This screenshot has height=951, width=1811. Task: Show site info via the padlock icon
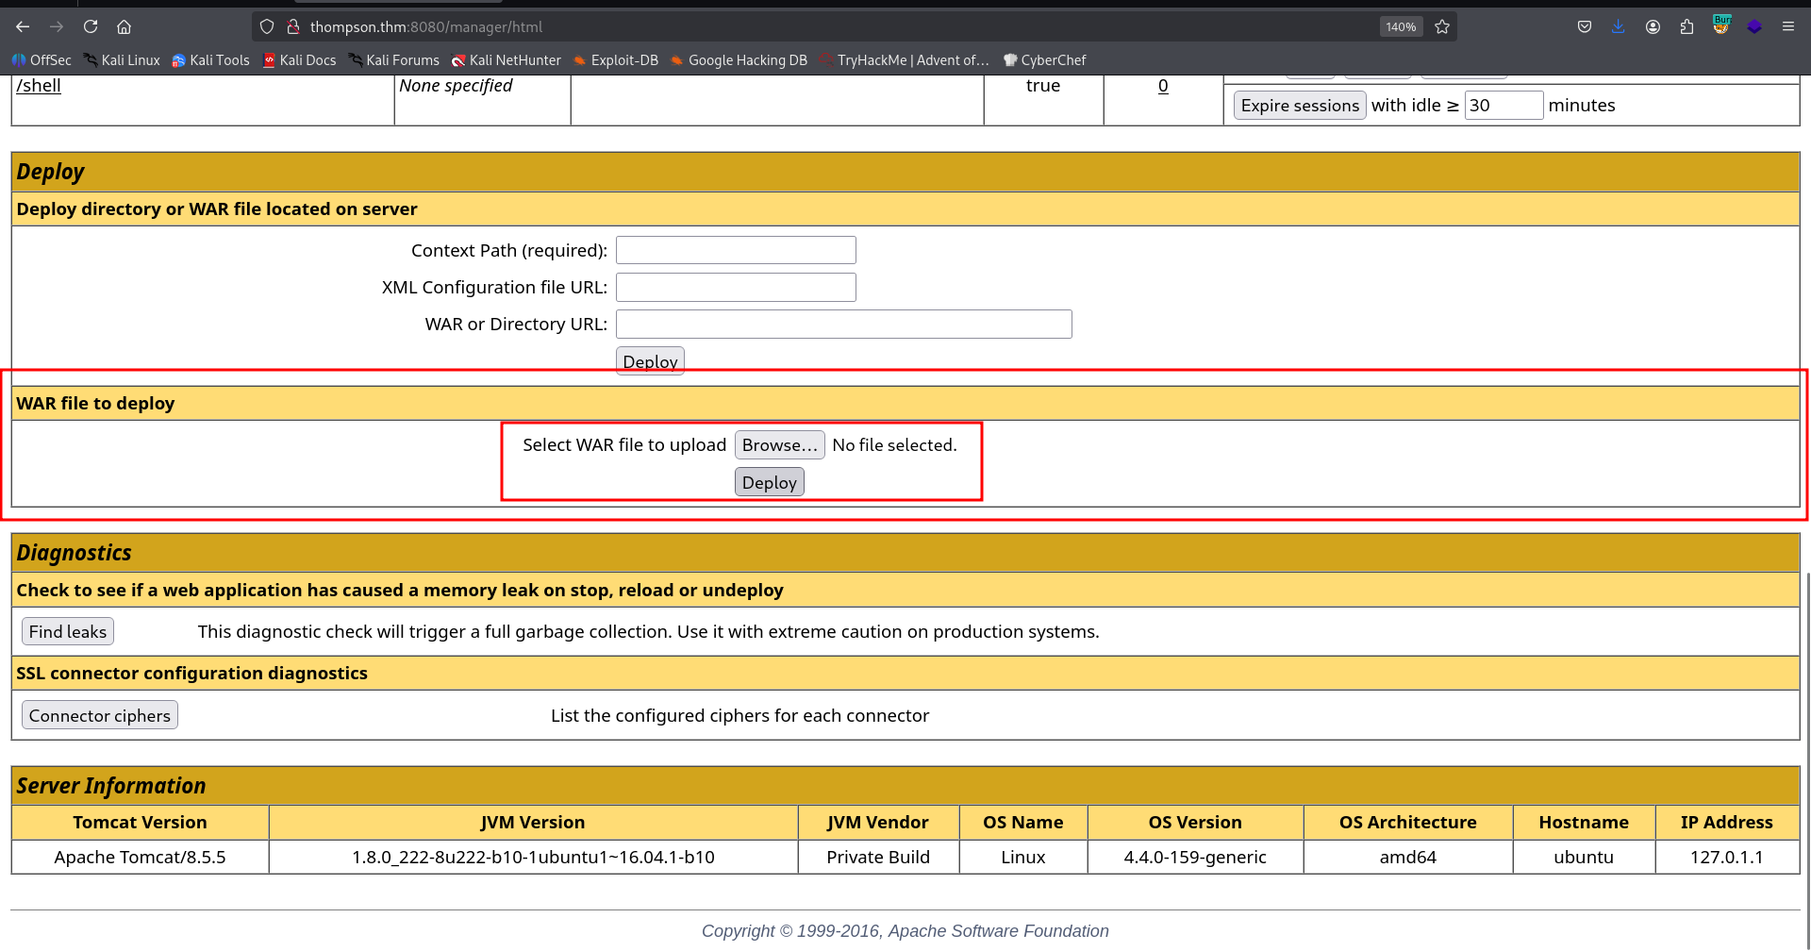(293, 26)
